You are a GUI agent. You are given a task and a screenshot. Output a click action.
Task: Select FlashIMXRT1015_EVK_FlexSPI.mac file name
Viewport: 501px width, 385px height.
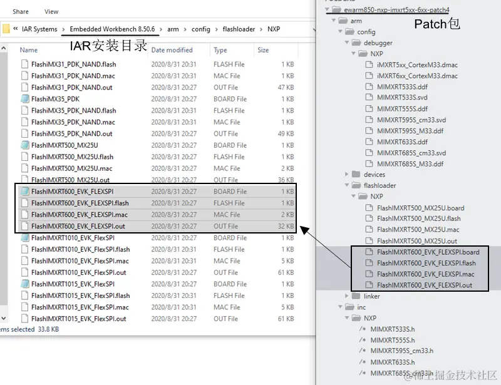[80, 307]
